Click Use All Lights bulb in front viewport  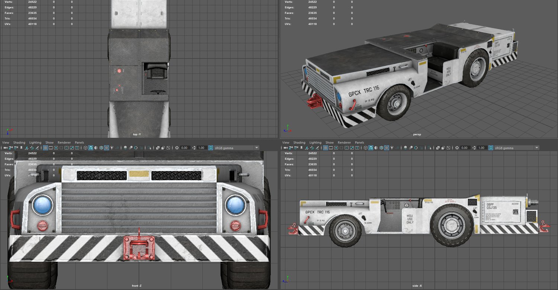point(112,148)
